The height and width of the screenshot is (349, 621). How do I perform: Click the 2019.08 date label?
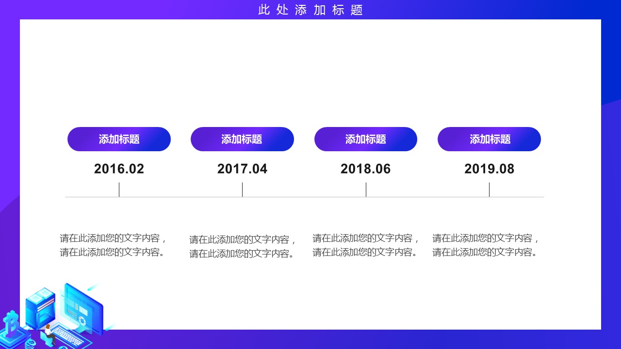coord(489,169)
